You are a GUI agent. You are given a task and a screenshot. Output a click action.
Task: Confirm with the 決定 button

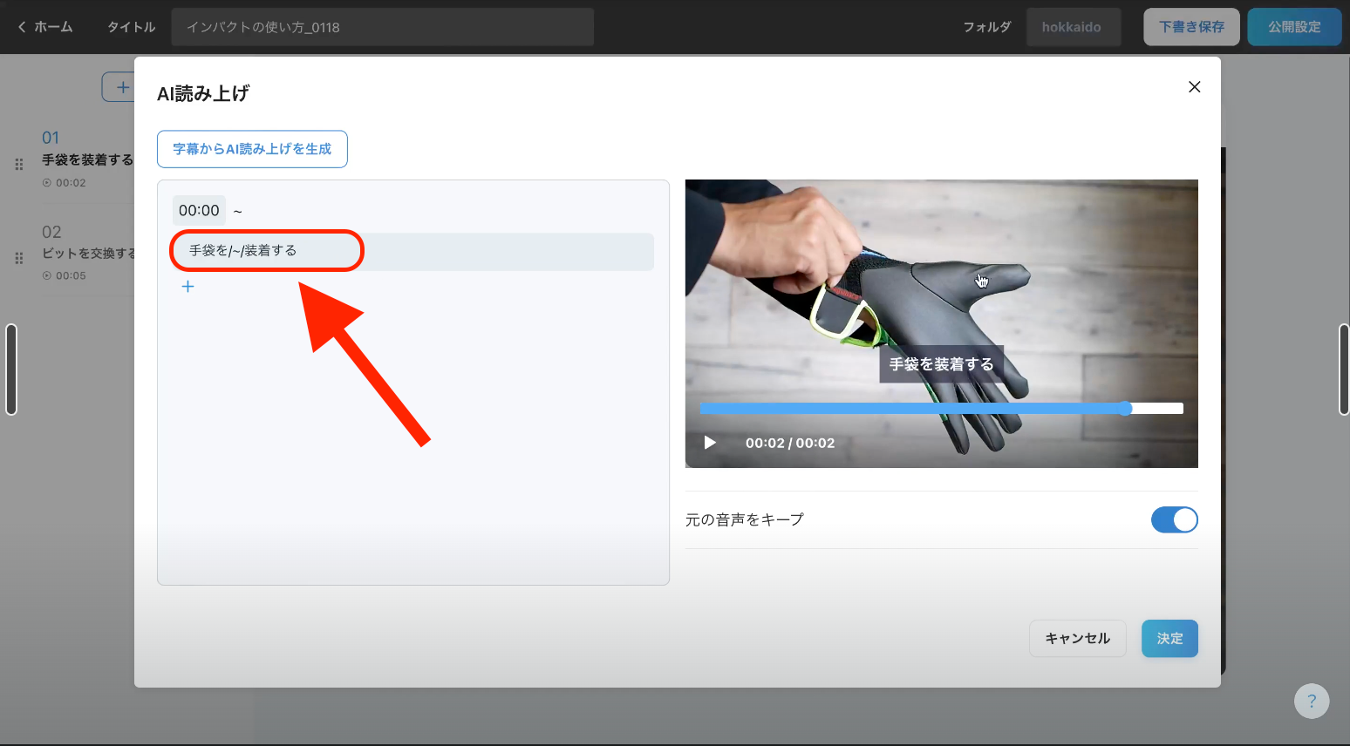(x=1169, y=639)
